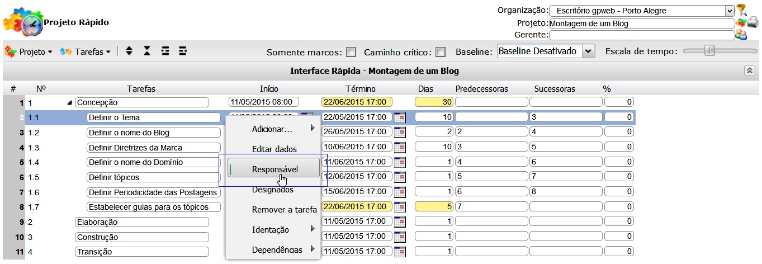Click the printer icon beside Projeto field
The height and width of the screenshot is (264, 762).
point(753,23)
